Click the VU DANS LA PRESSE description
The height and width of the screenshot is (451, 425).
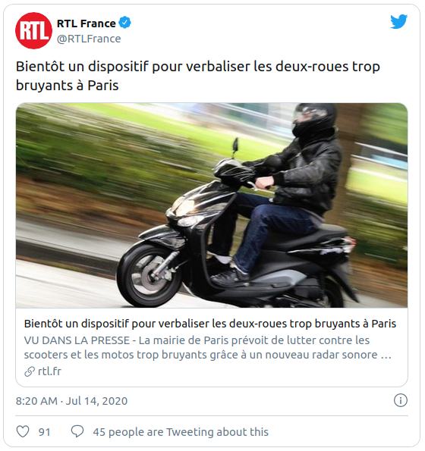pyautogui.click(x=208, y=347)
